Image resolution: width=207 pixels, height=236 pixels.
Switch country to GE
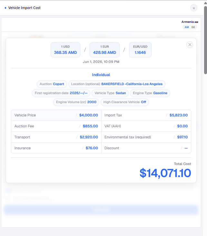click(193, 27)
